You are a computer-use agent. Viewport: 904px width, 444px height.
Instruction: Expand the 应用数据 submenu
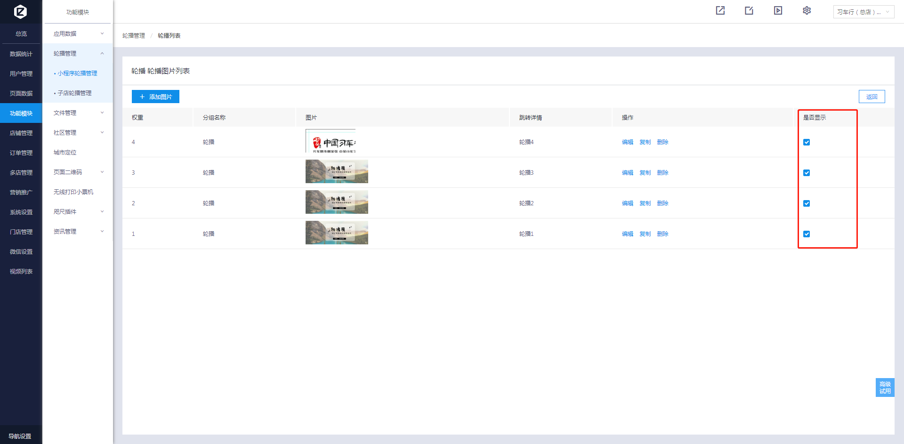pyautogui.click(x=78, y=34)
